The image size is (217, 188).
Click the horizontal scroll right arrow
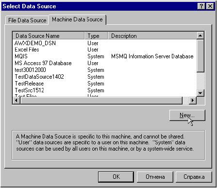[x=193, y=101]
